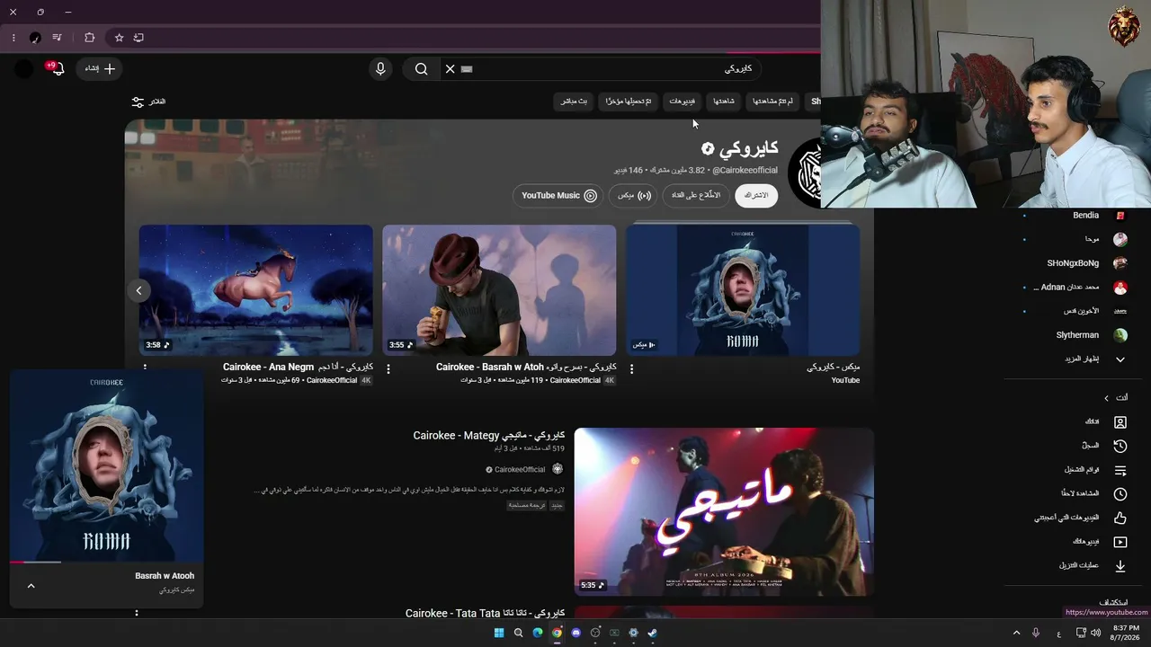
Task: Select the Videos (فيديوهات) filter chip
Action: 682,102
